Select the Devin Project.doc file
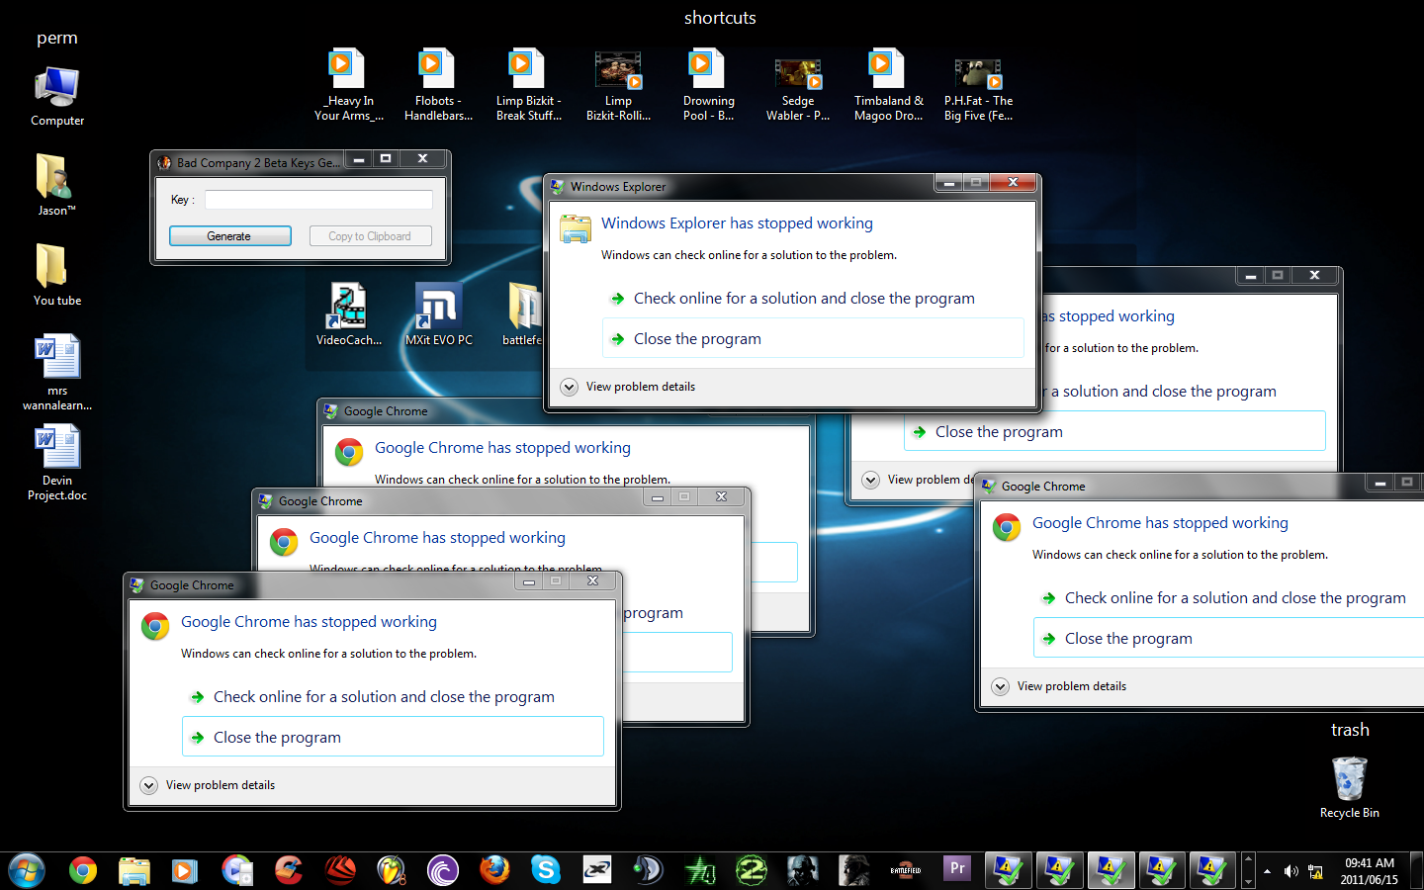The height and width of the screenshot is (890, 1424). click(57, 463)
